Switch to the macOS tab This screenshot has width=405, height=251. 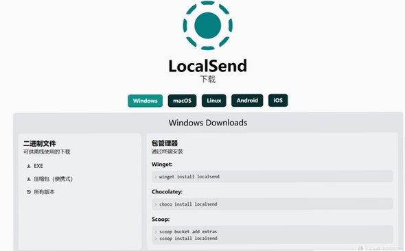pyautogui.click(x=182, y=101)
